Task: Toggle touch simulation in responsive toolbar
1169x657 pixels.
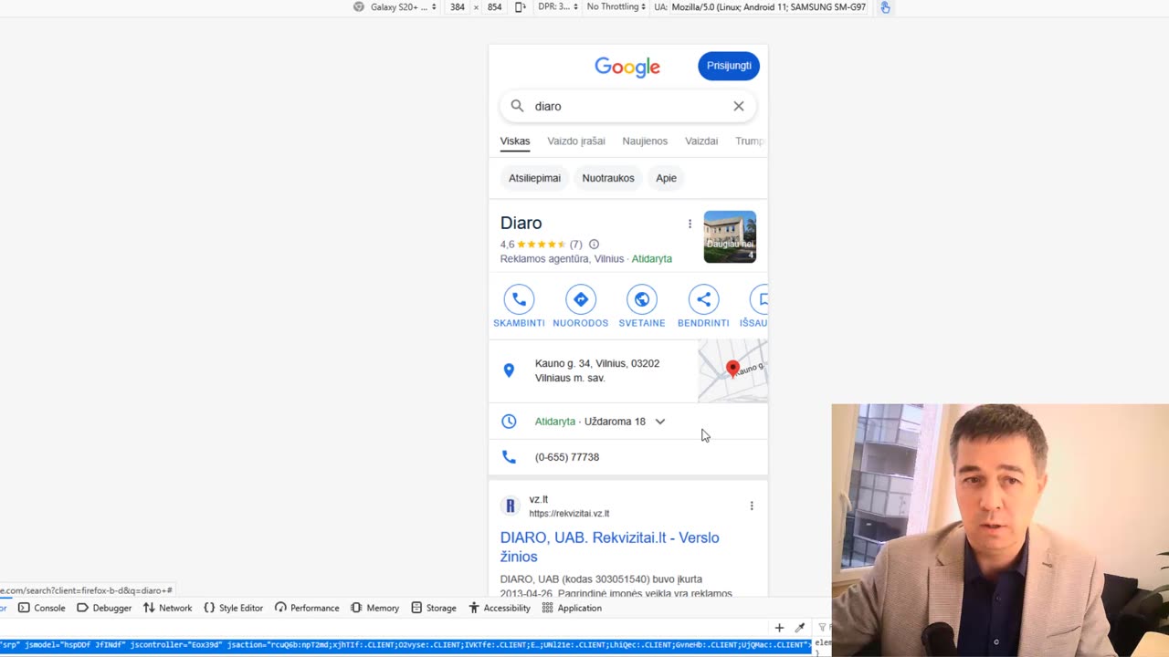Action: click(x=885, y=7)
